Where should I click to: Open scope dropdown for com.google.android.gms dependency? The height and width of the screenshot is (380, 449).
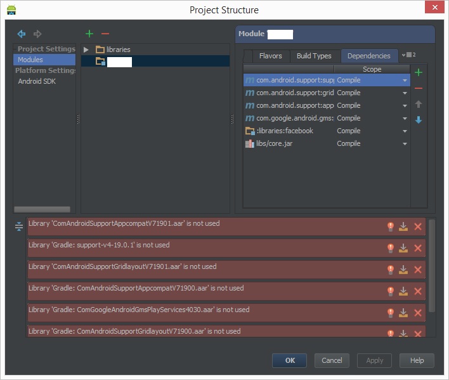(405, 118)
